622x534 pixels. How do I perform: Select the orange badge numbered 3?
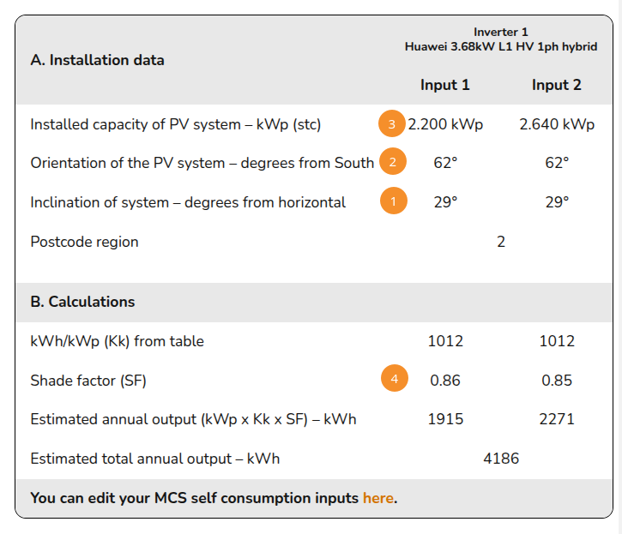[x=391, y=124]
